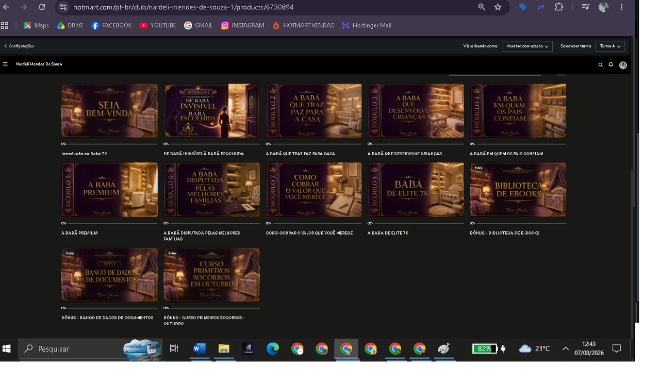Screen dimensions: 660x383
Task: Open the notifications bell icon
Action: pos(610,65)
